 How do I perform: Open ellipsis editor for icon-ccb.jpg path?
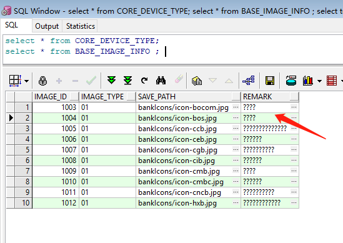tap(236, 129)
